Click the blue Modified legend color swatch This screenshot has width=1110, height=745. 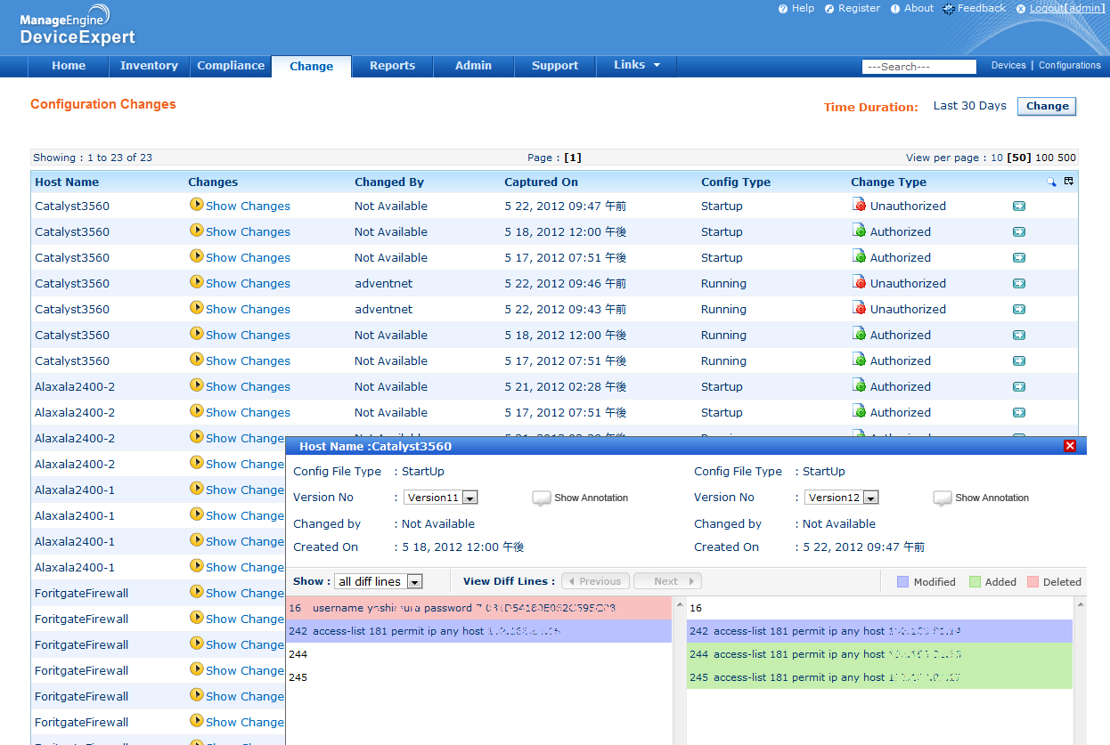(x=902, y=582)
